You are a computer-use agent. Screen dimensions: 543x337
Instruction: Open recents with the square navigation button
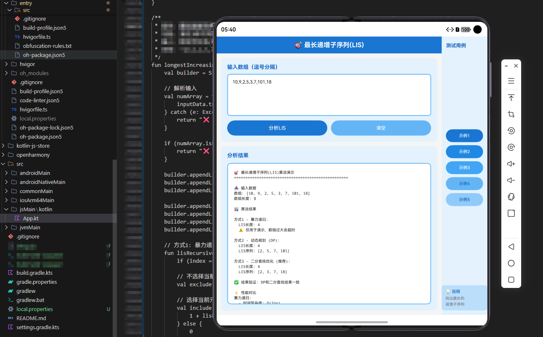pos(511,279)
